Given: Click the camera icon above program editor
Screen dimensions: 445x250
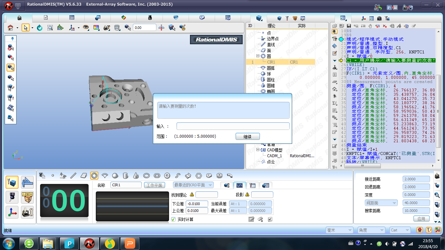Looking at the screenshot, I should pos(379,18).
